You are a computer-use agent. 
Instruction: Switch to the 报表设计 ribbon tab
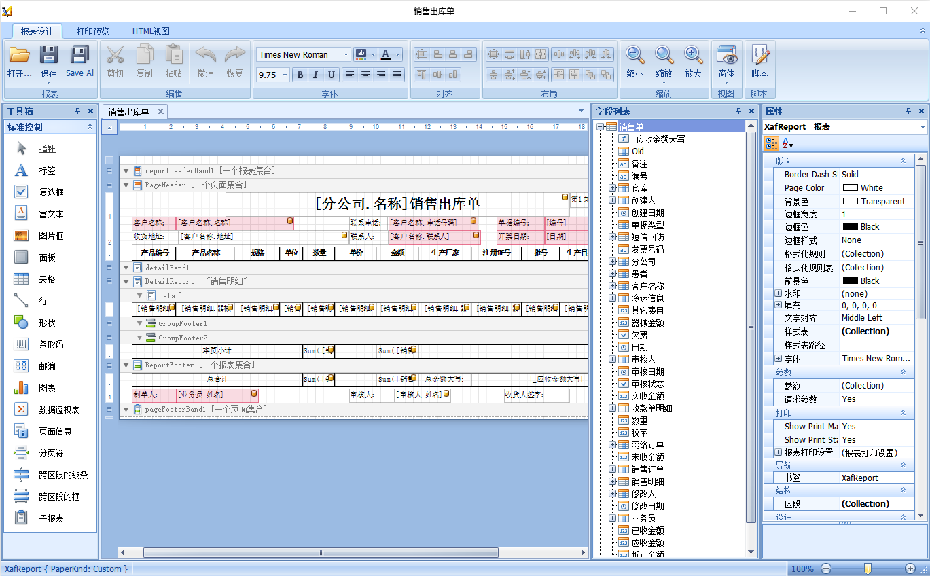[x=37, y=31]
